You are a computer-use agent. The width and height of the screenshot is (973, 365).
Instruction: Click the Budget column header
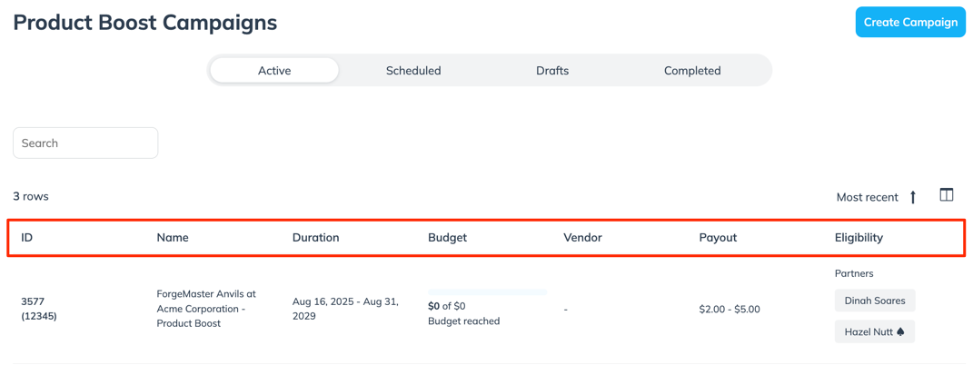tap(447, 238)
